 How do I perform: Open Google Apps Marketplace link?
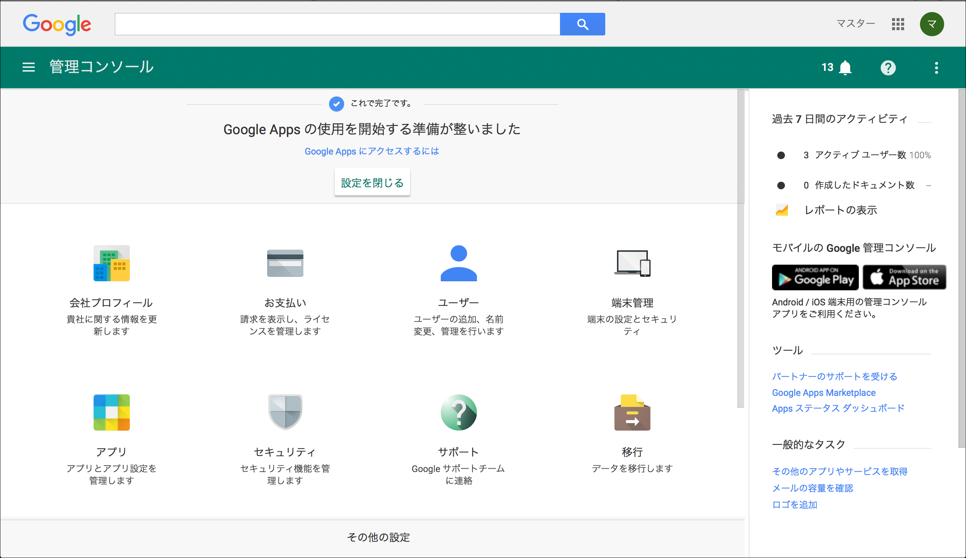tap(823, 392)
